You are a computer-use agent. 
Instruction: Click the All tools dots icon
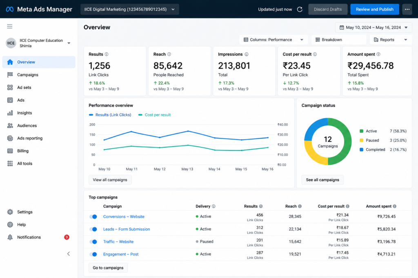pos(10,164)
